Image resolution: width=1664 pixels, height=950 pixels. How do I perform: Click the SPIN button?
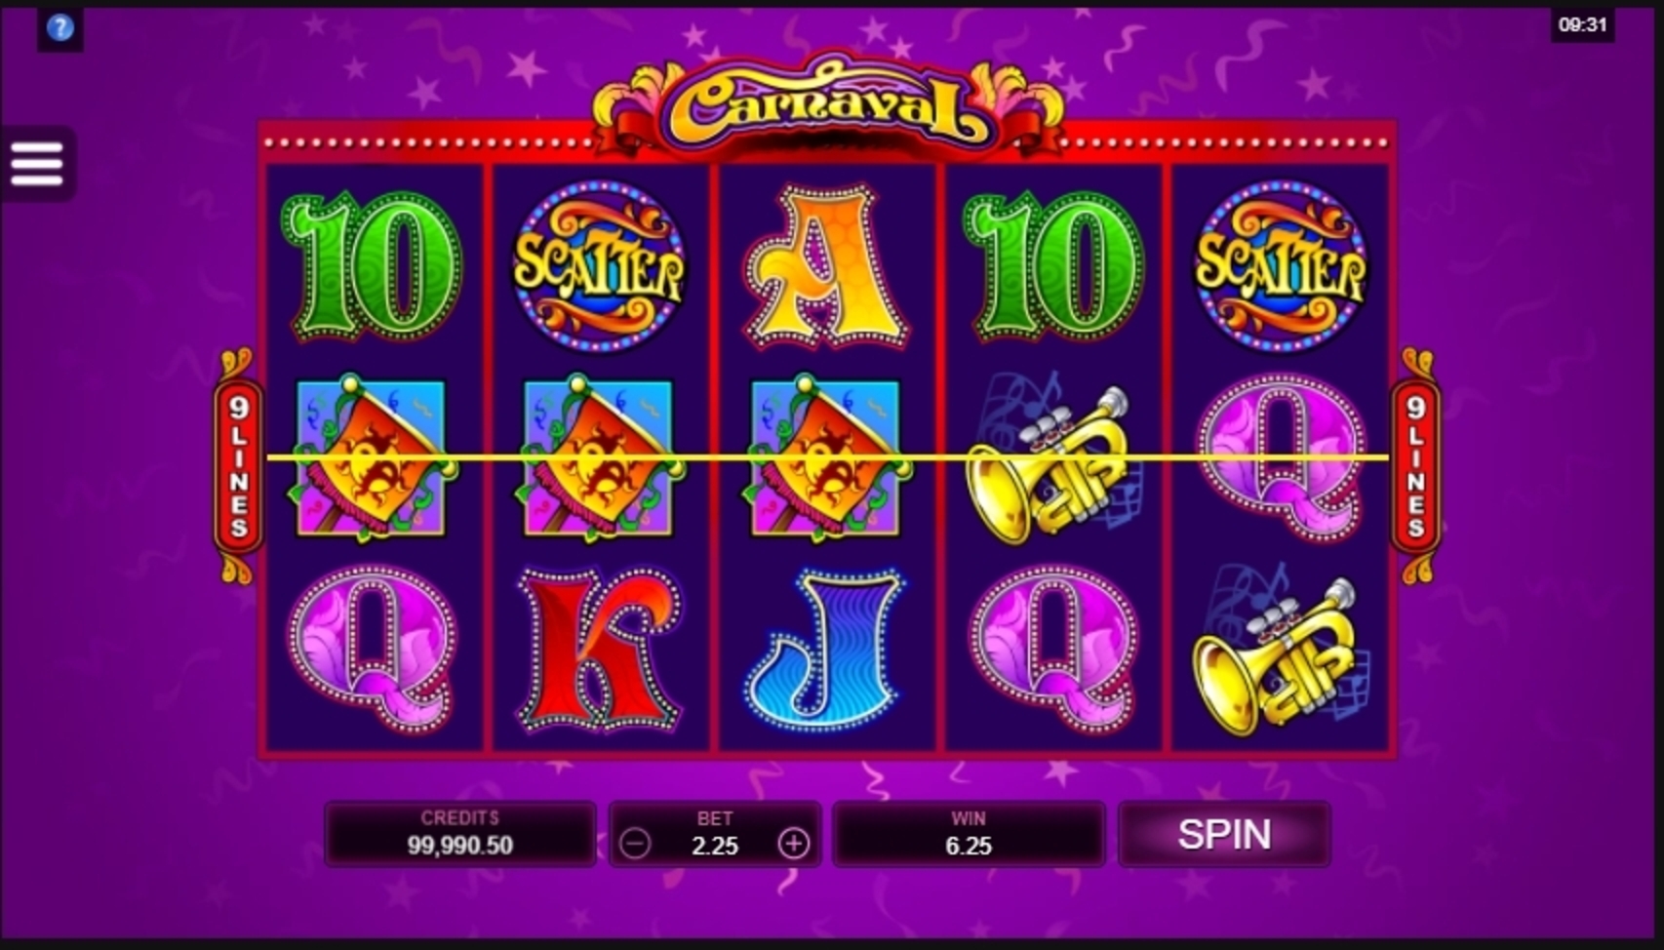[x=1224, y=834]
